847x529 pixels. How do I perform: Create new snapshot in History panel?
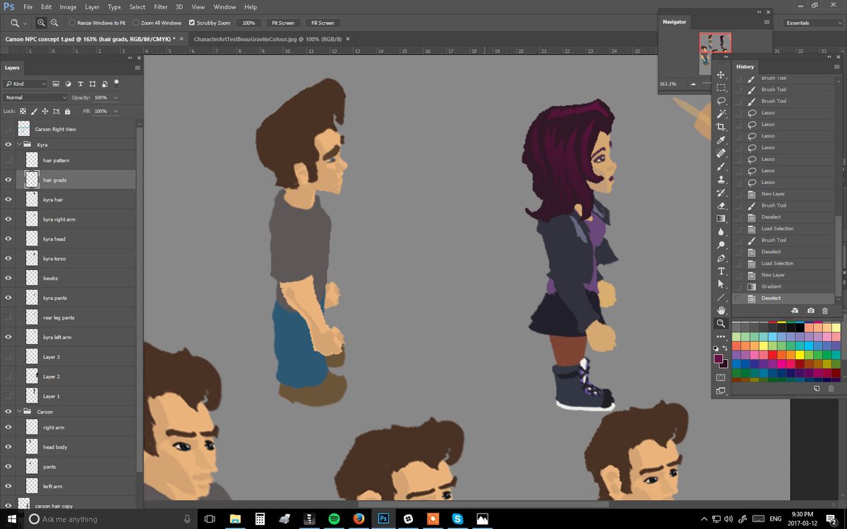(810, 310)
